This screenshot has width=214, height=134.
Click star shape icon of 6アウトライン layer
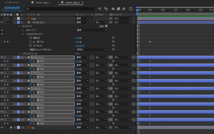coord(29,81)
